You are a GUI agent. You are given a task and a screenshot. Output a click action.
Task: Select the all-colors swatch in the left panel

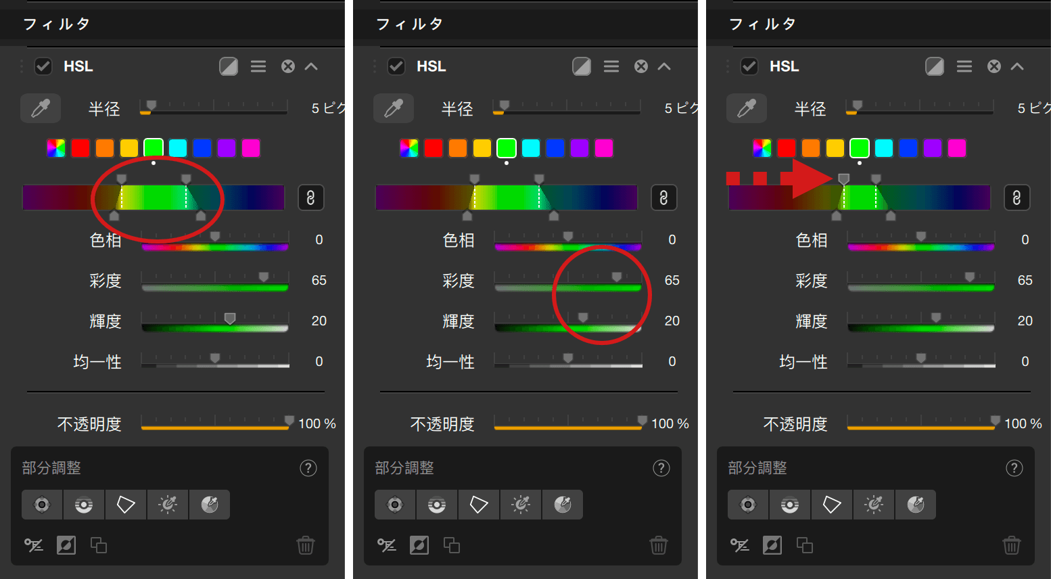pyautogui.click(x=56, y=148)
